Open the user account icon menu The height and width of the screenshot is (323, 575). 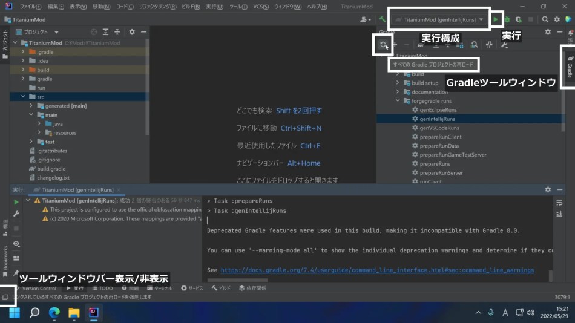point(366,19)
